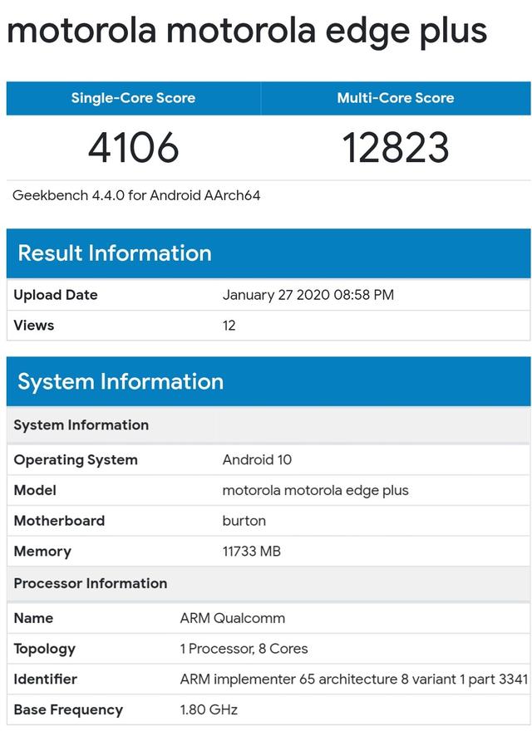The height and width of the screenshot is (731, 532).
Task: Click the page title heading at top
Action: point(246,31)
